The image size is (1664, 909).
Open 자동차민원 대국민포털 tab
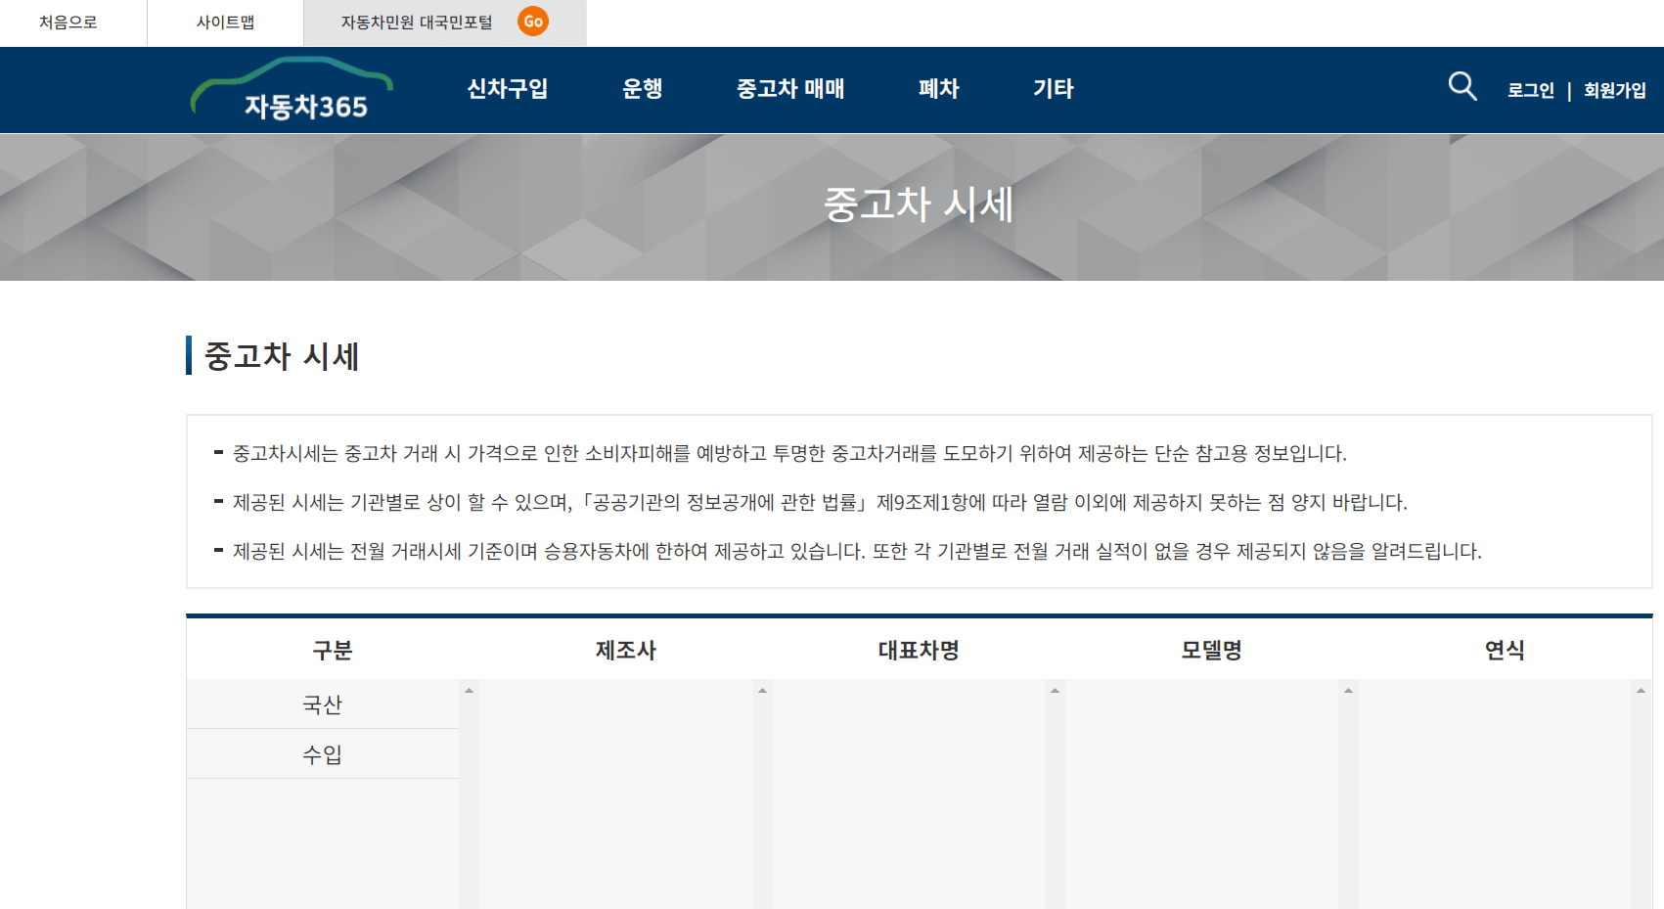pos(416,23)
